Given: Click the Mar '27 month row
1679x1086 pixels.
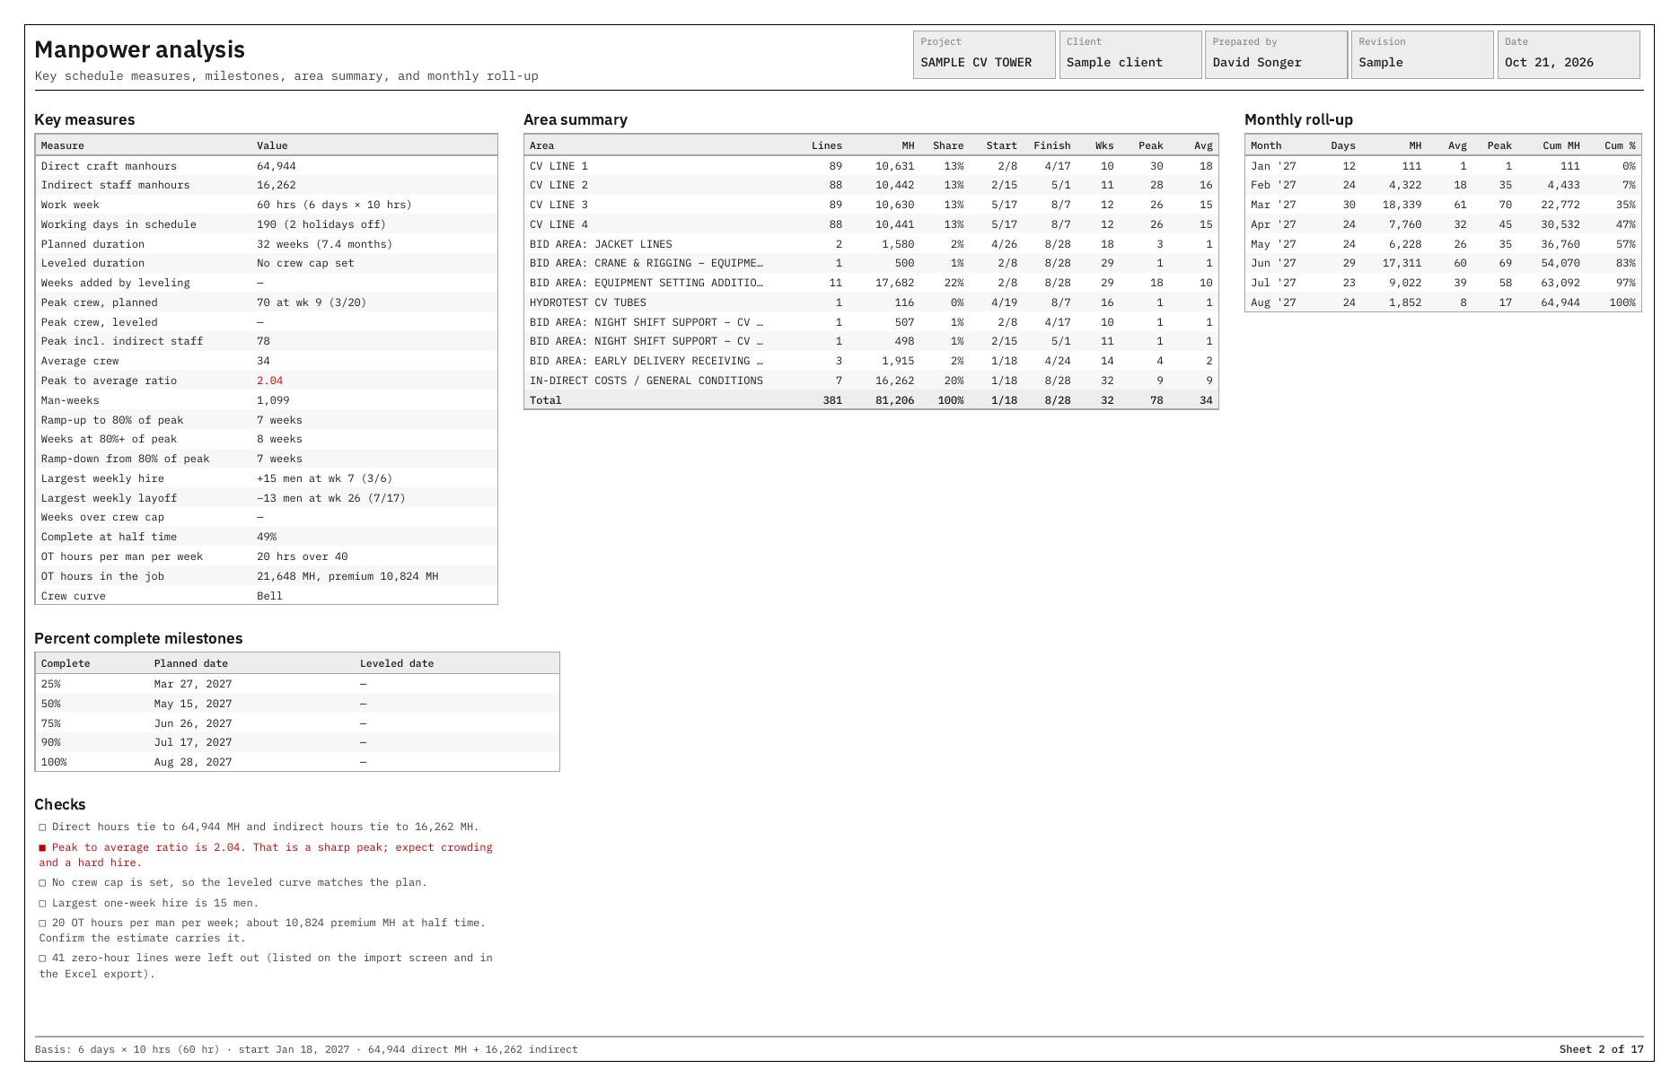Looking at the screenshot, I should [x=1443, y=205].
